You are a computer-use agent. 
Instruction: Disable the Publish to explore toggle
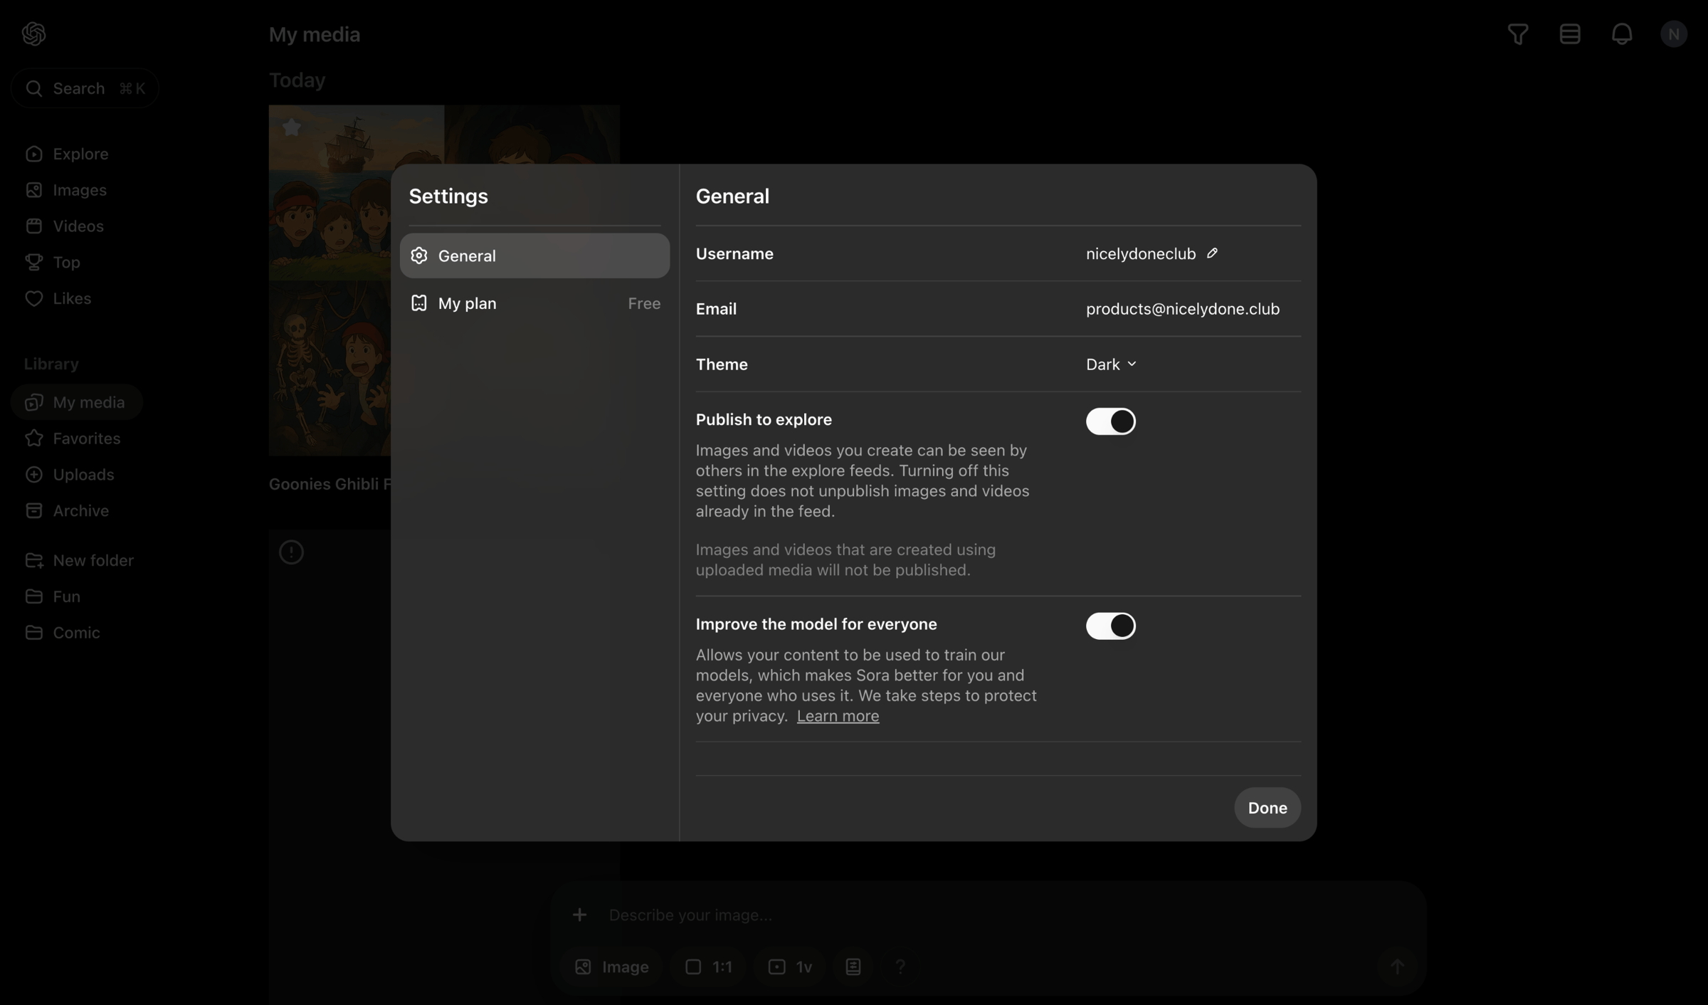click(1110, 421)
